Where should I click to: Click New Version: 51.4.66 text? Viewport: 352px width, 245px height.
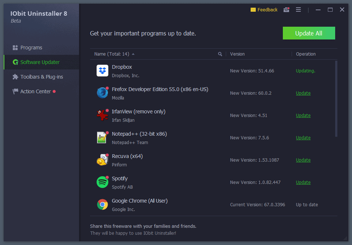pos(252,71)
